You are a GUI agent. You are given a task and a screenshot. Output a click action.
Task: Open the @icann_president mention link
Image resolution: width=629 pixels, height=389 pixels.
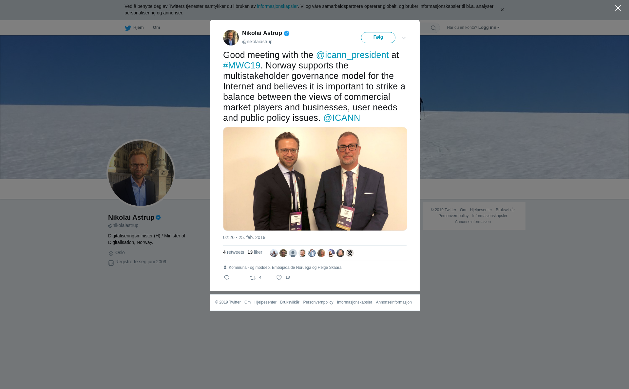(x=352, y=55)
